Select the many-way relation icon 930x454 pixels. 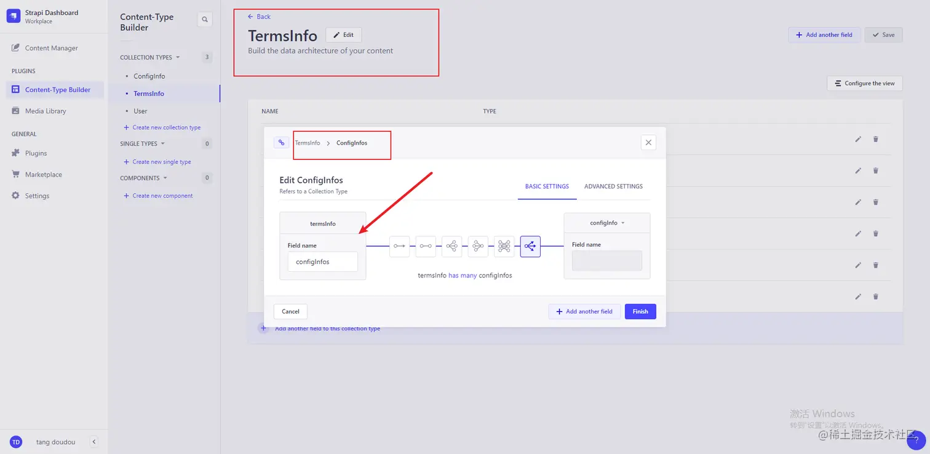click(530, 246)
